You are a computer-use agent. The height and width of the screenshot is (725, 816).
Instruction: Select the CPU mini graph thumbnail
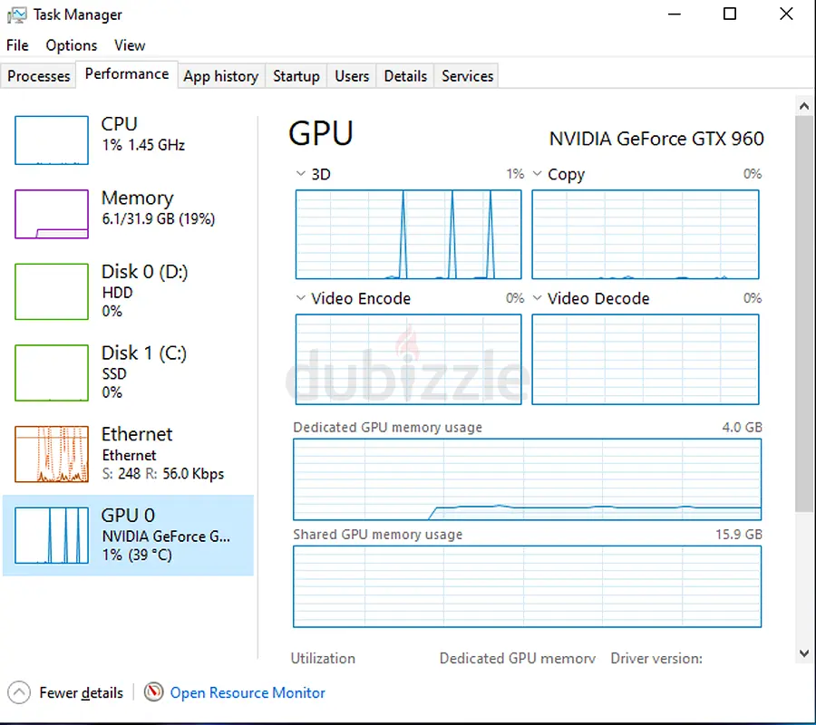(x=52, y=140)
